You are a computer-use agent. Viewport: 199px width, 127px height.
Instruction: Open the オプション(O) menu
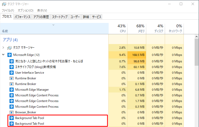click(25, 10)
